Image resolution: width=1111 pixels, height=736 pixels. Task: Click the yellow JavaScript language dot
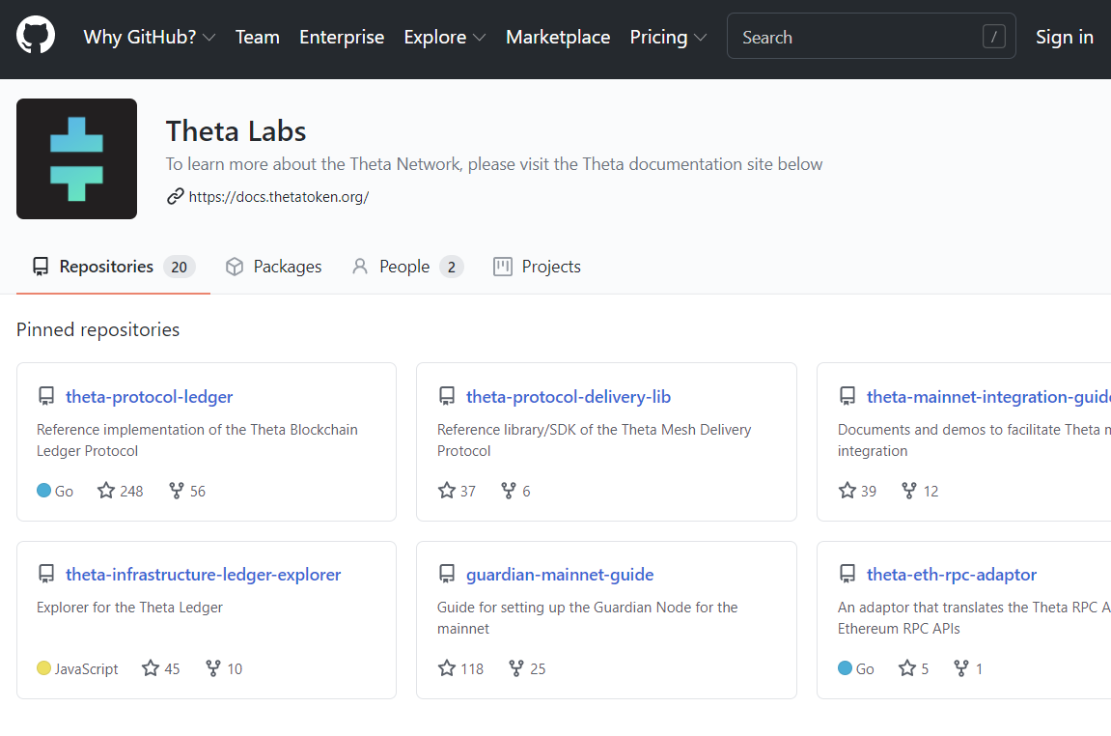(x=44, y=668)
